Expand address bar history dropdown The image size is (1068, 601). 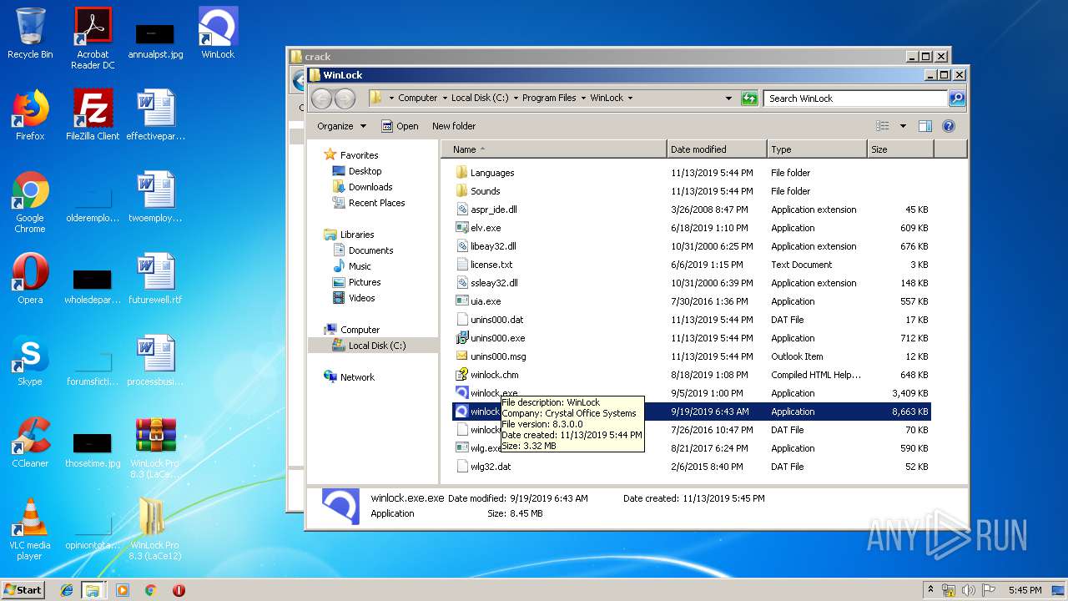coord(728,98)
